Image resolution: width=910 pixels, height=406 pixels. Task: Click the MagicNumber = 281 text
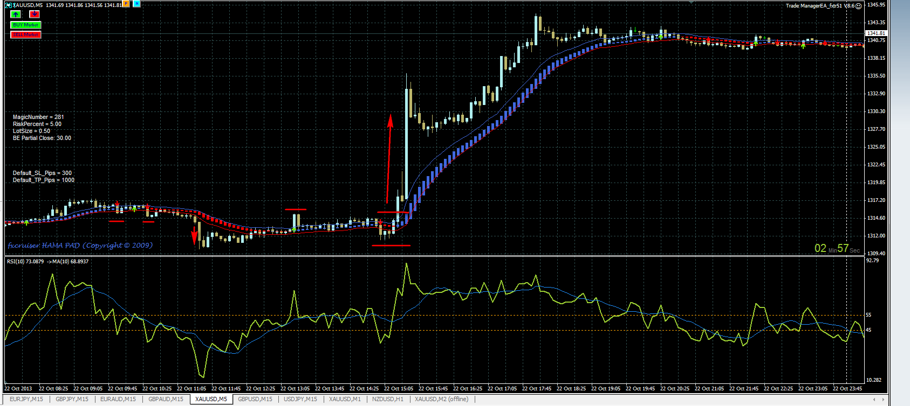click(x=38, y=117)
